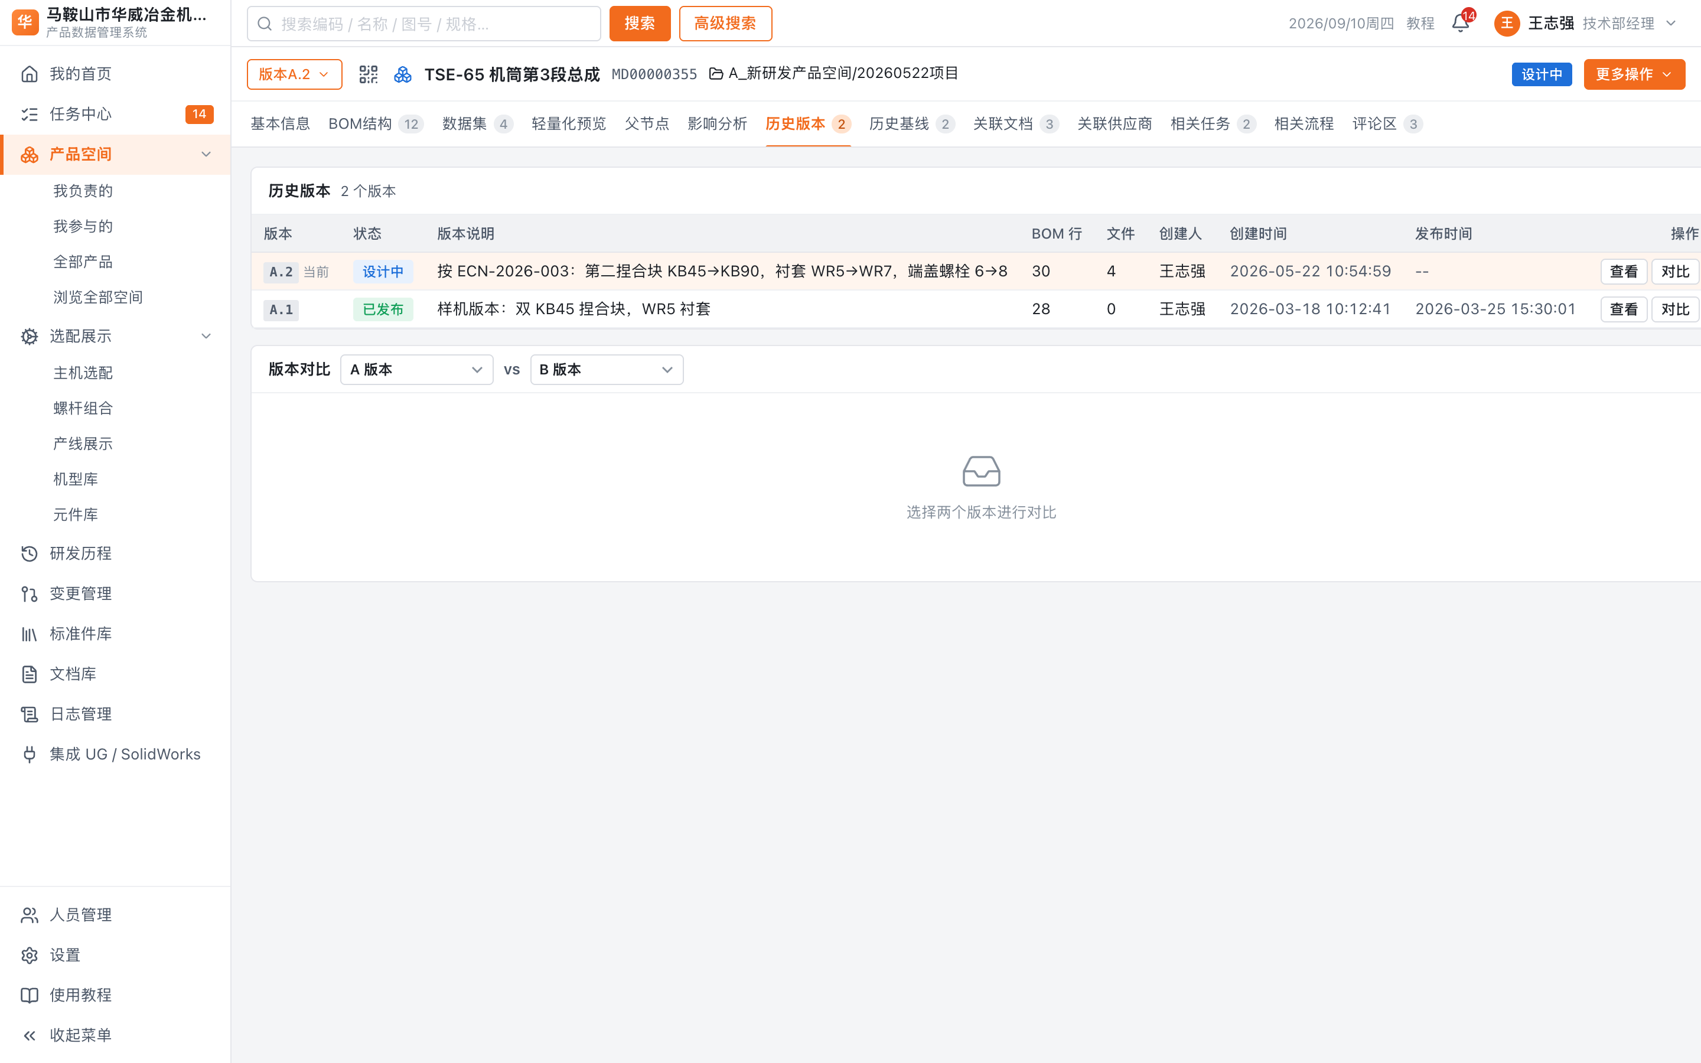Select 螺杆组合 in sidebar

[83, 409]
